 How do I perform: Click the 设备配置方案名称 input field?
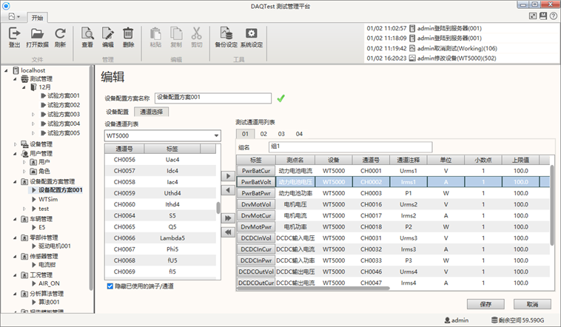click(212, 97)
